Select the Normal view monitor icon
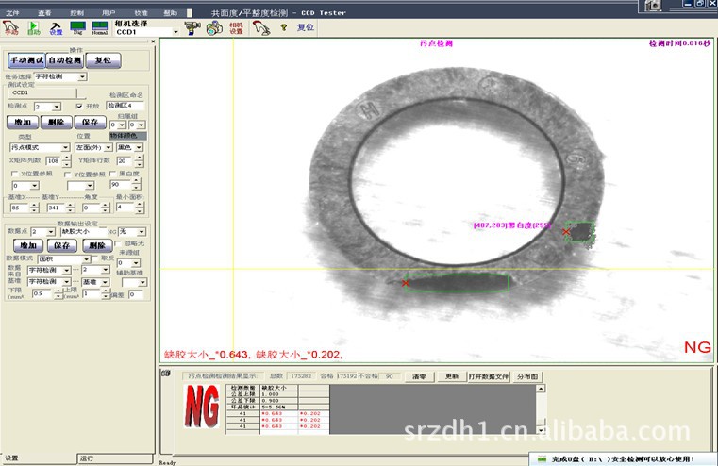This screenshot has width=718, height=466. [99, 28]
